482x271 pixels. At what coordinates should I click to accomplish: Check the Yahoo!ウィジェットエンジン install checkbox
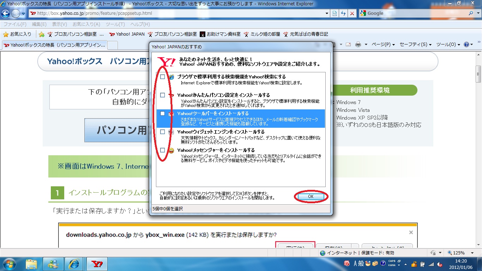coord(162,132)
